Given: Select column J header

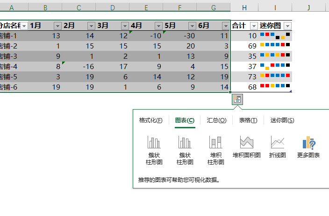Looking at the screenshot, I should click(308, 7).
